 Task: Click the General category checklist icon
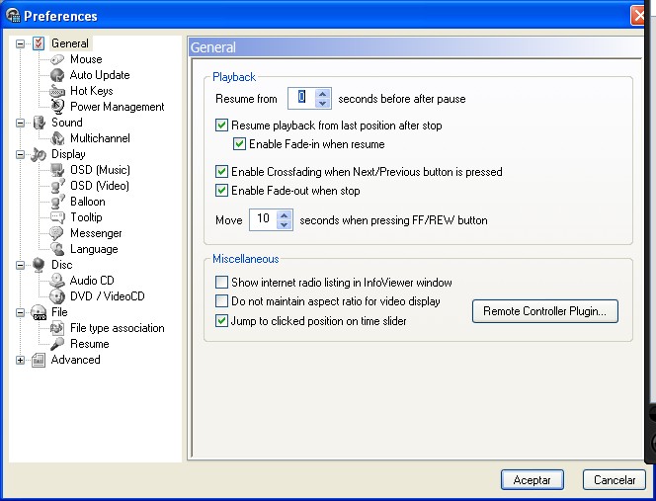(39, 43)
